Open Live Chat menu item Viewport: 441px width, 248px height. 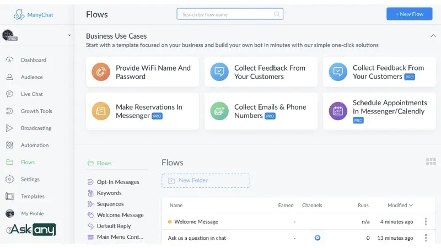coord(32,94)
